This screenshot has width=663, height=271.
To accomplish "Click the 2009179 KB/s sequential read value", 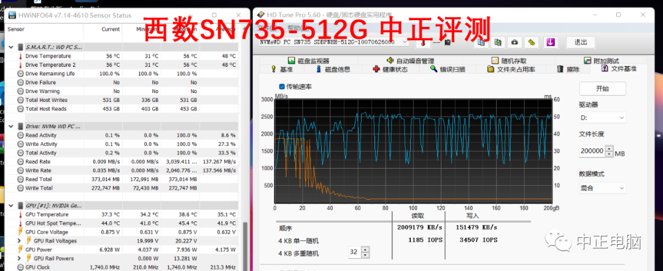I will [419, 227].
